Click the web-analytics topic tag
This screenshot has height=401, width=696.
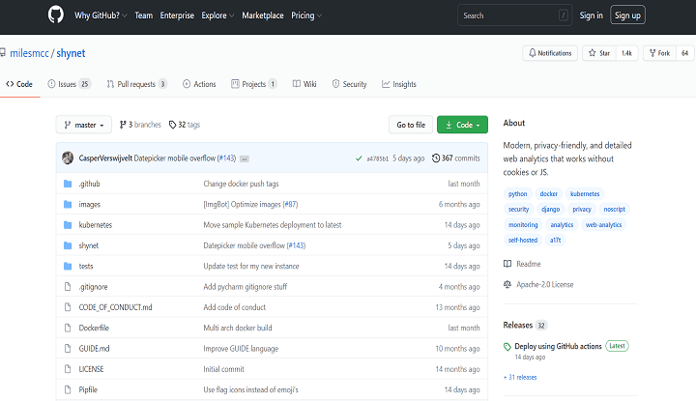(x=603, y=225)
